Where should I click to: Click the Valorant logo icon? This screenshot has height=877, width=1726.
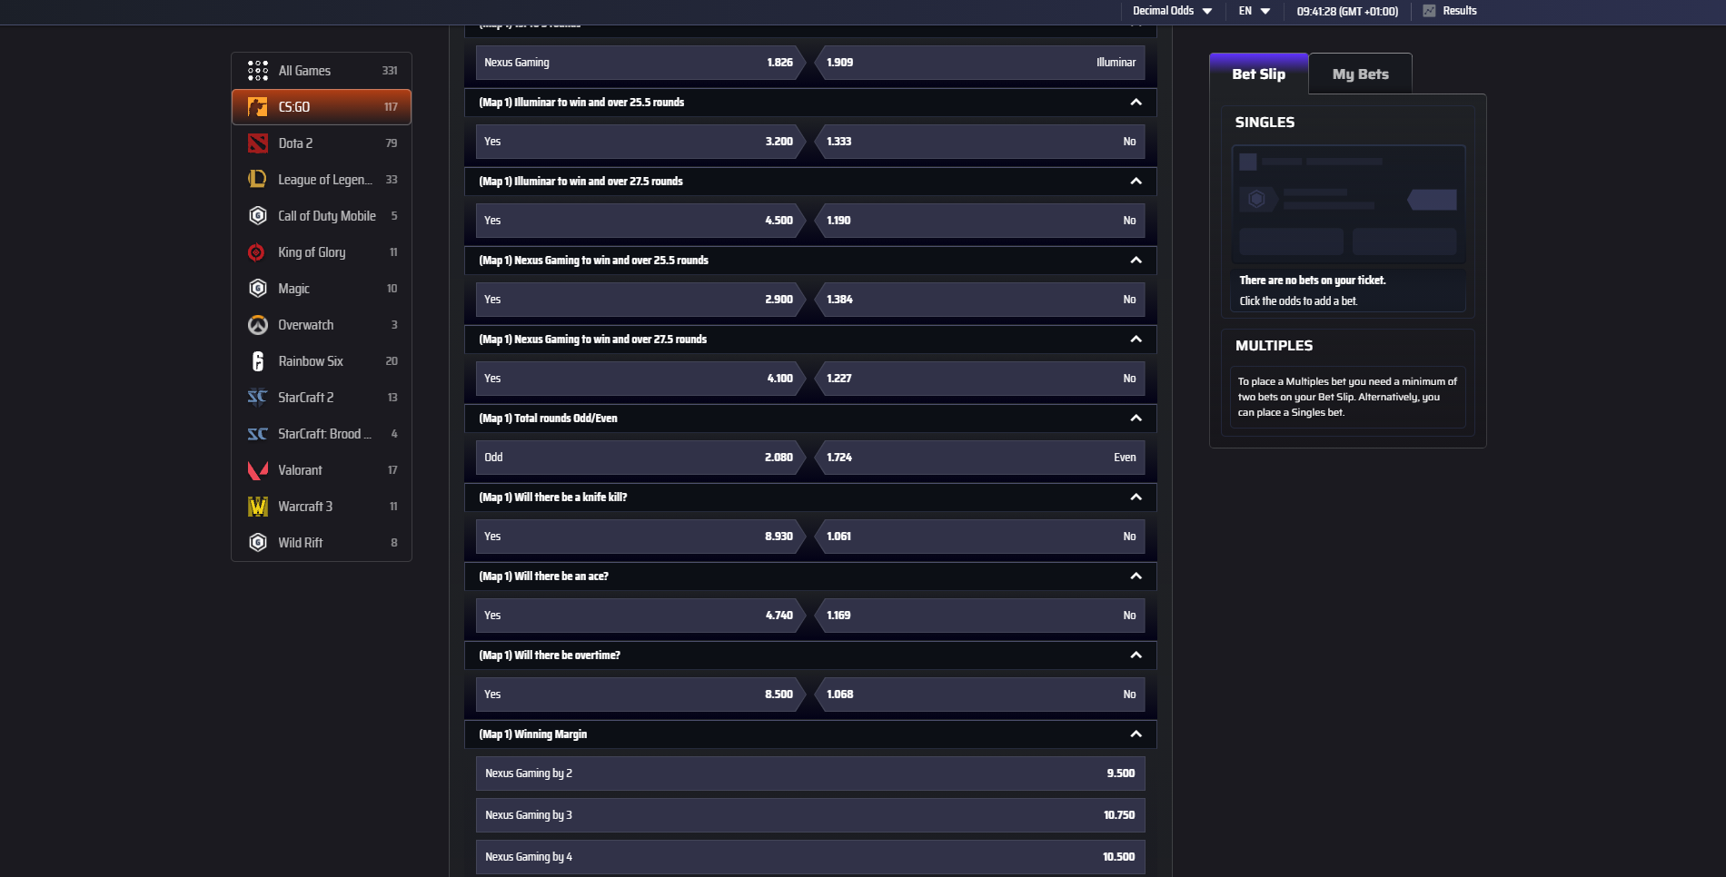coord(258,470)
